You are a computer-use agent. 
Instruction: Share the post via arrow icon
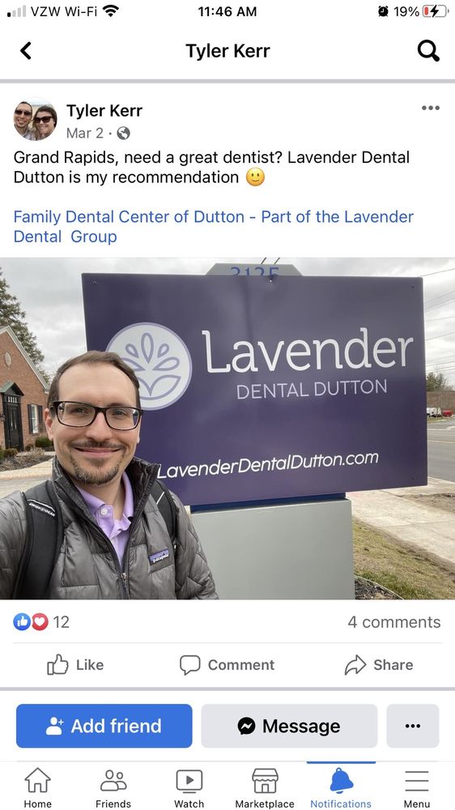(x=379, y=665)
